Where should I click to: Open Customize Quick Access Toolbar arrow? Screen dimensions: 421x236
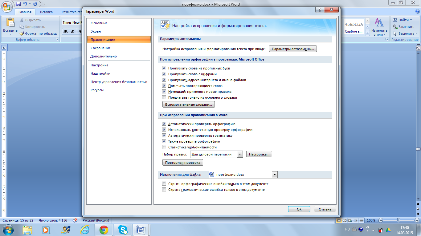click(x=44, y=4)
